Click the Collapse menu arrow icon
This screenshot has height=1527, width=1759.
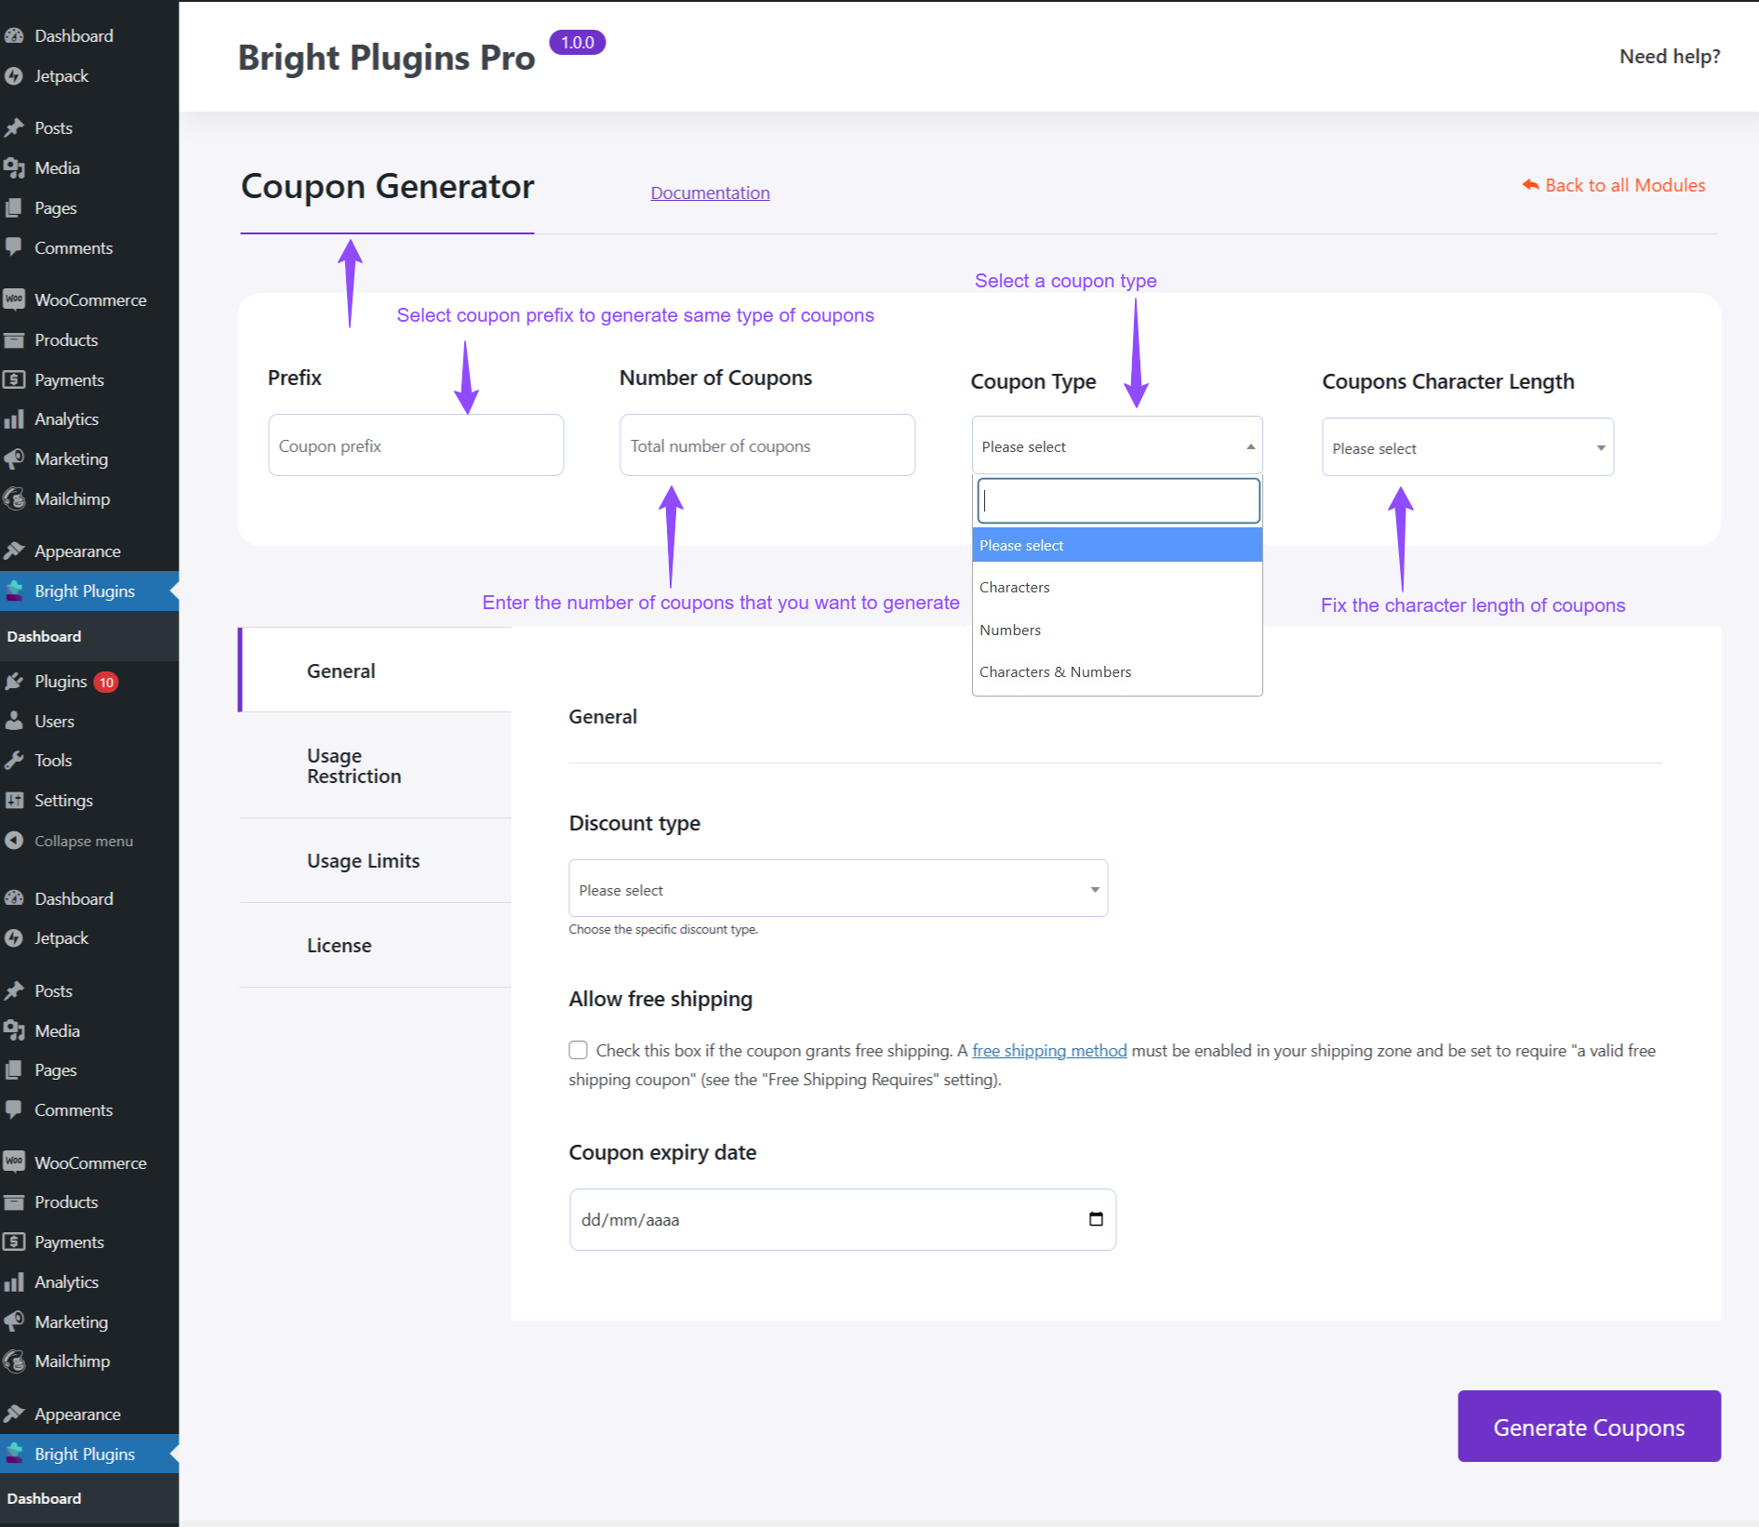[14, 841]
